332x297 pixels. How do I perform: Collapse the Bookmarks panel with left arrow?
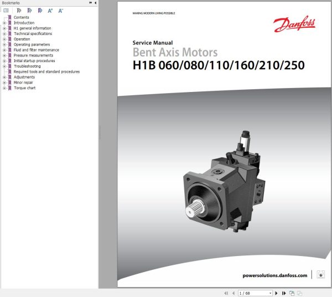coord(95,3)
